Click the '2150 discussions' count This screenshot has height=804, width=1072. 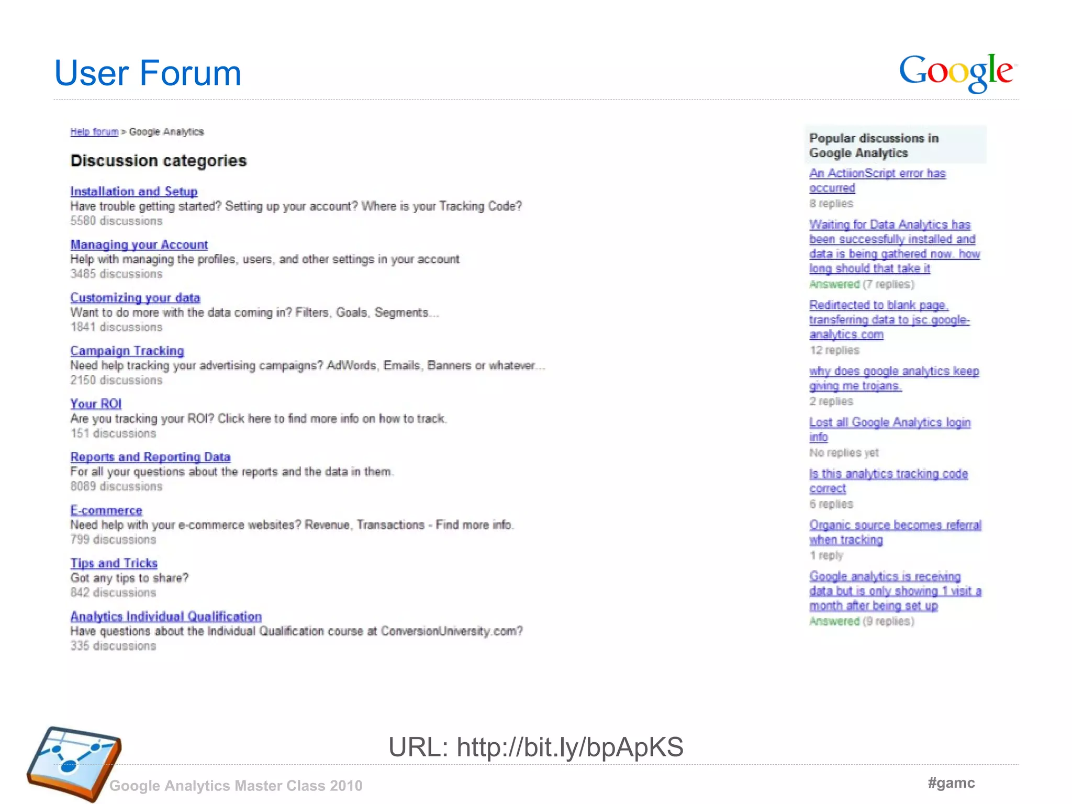click(116, 380)
